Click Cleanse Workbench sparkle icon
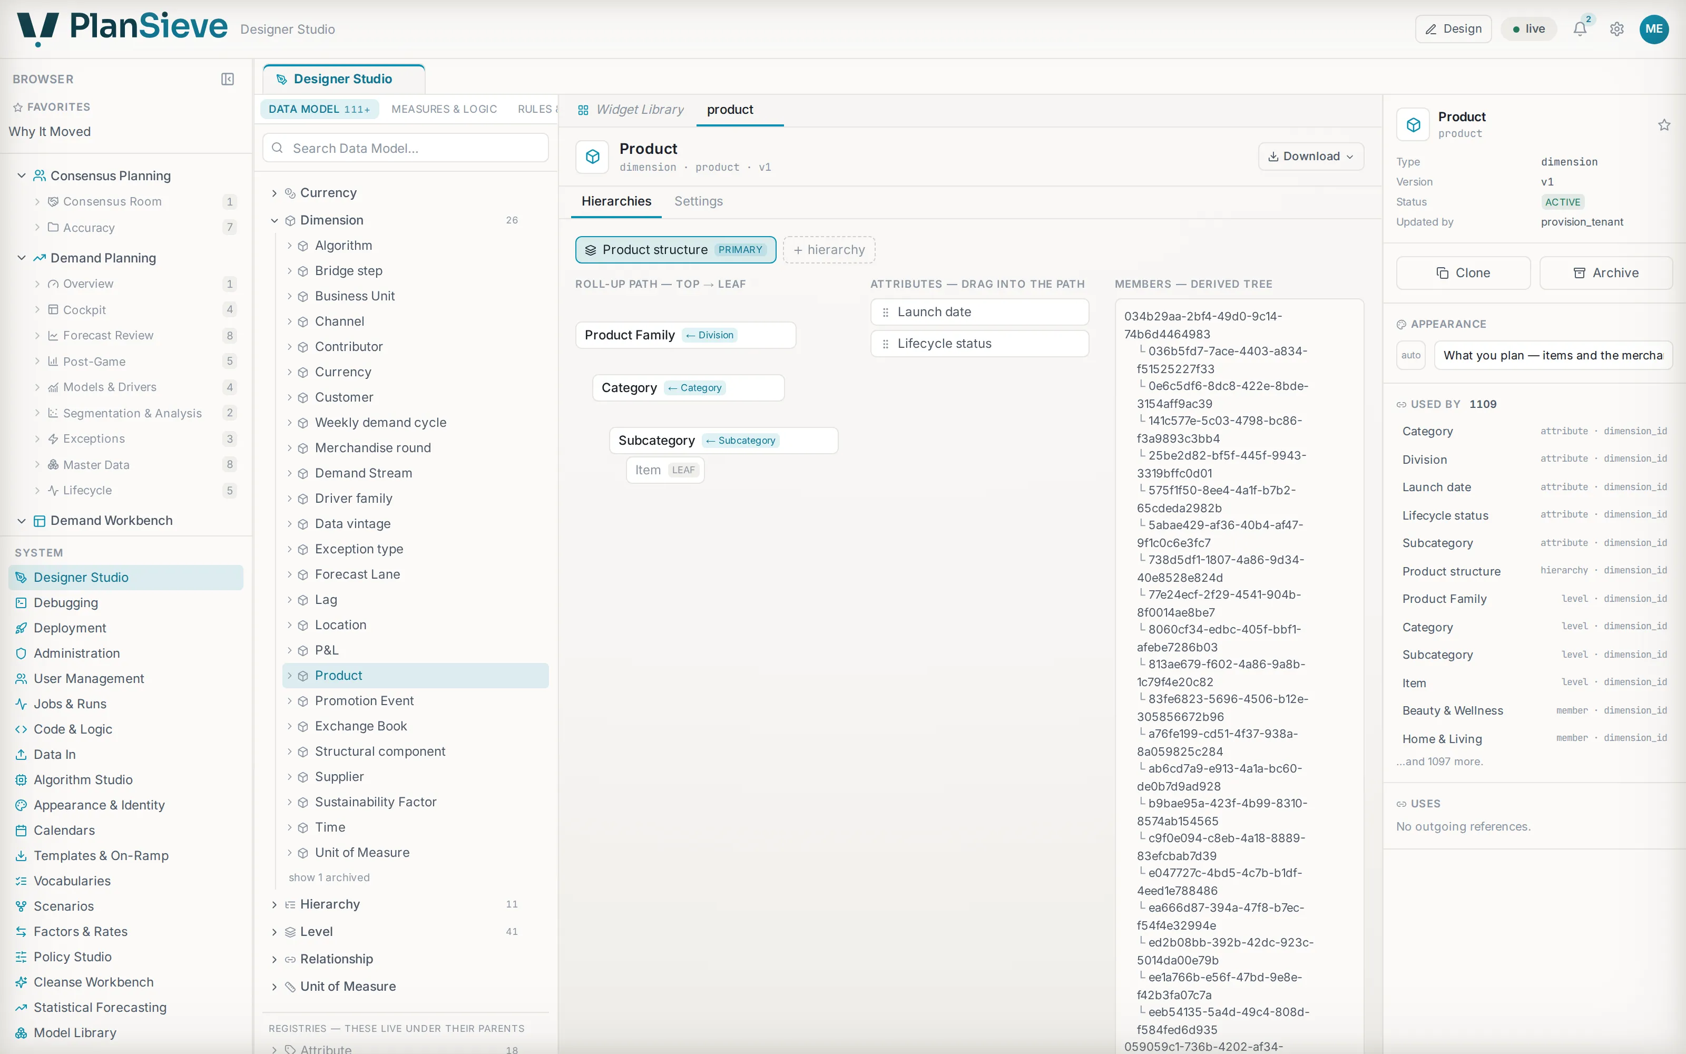The height and width of the screenshot is (1054, 1686). coord(21,981)
